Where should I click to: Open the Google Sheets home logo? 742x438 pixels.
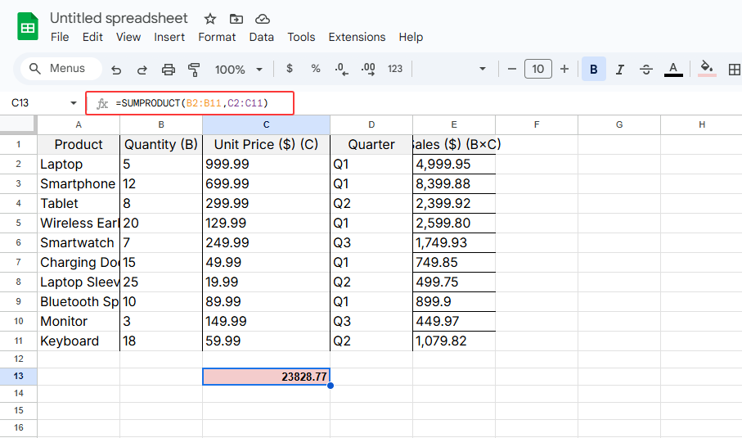pos(28,26)
